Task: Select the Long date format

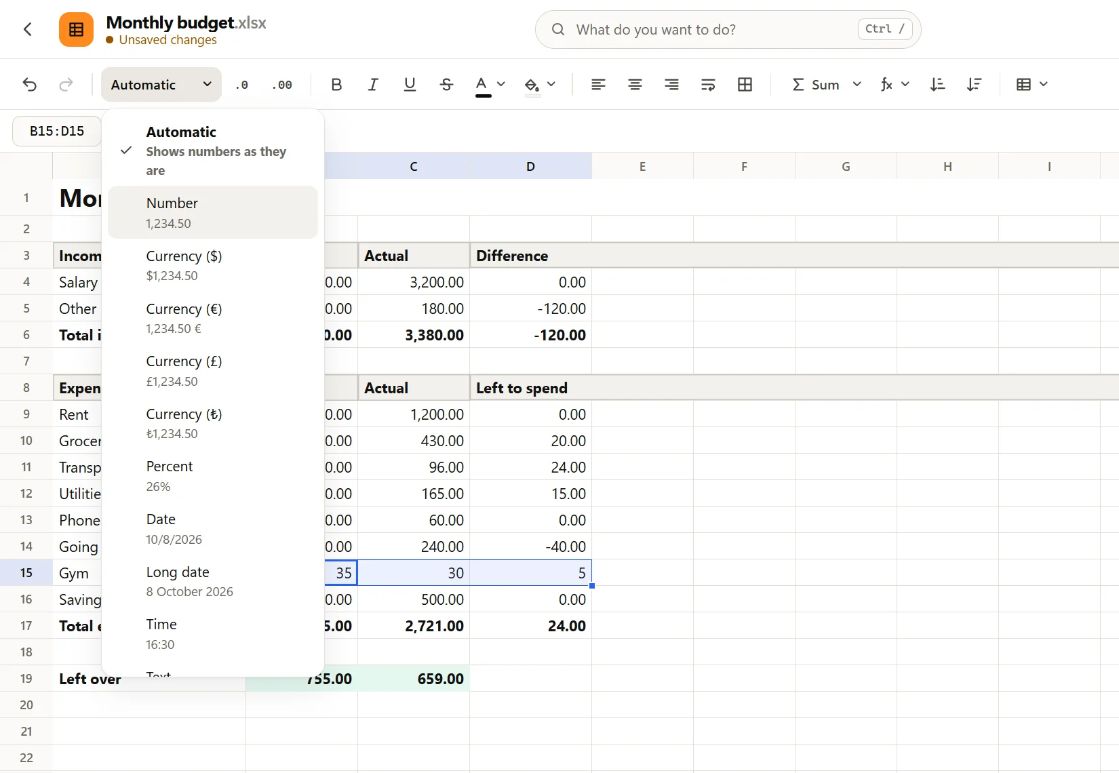Action: pos(213,581)
